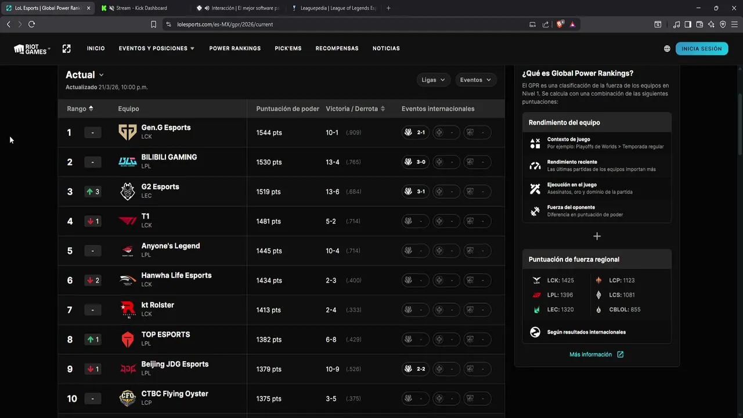Open the Brave playlist music icon
This screenshot has width=743, height=418.
click(676, 24)
